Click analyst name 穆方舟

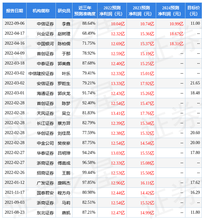(x=64, y=193)
